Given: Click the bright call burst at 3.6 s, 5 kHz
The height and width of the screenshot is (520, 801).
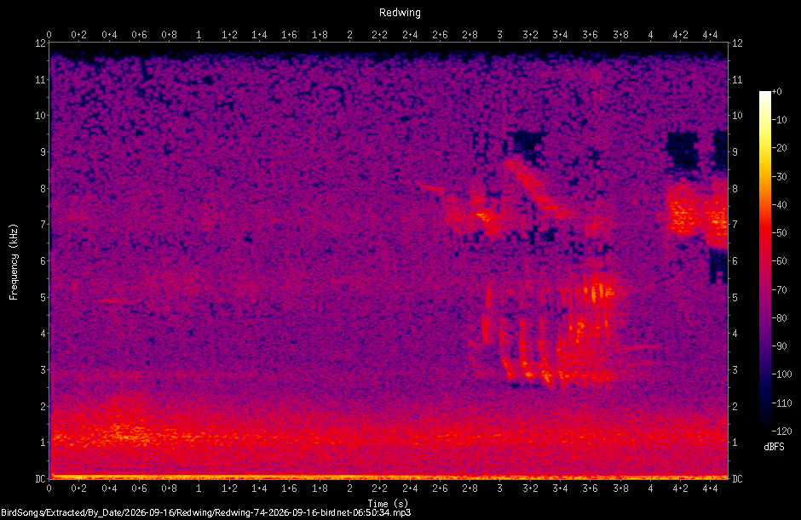Looking at the screenshot, I should [600, 293].
